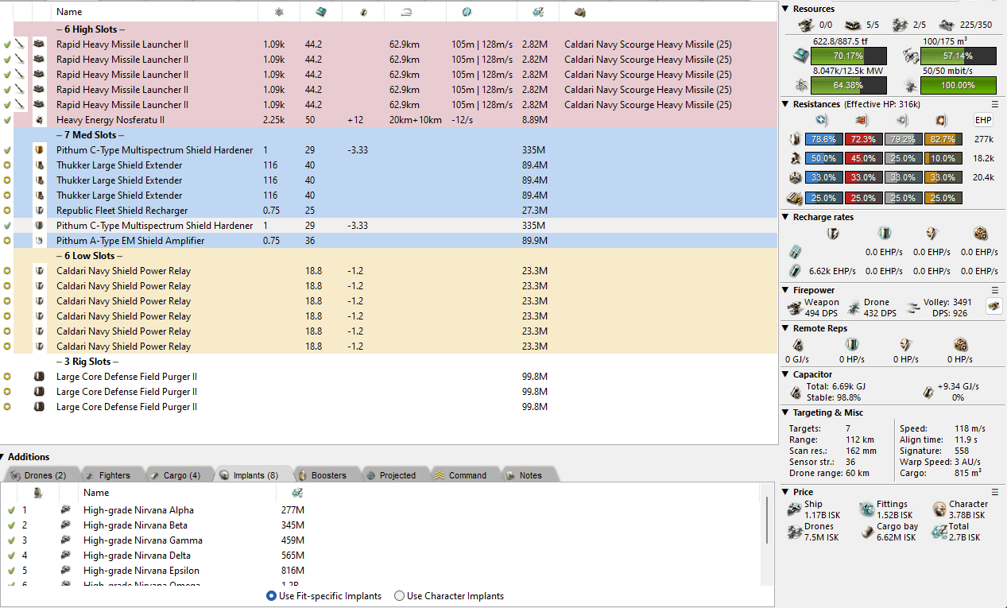Click the range column header icon
Image resolution: width=1007 pixels, height=608 pixels.
[406, 12]
